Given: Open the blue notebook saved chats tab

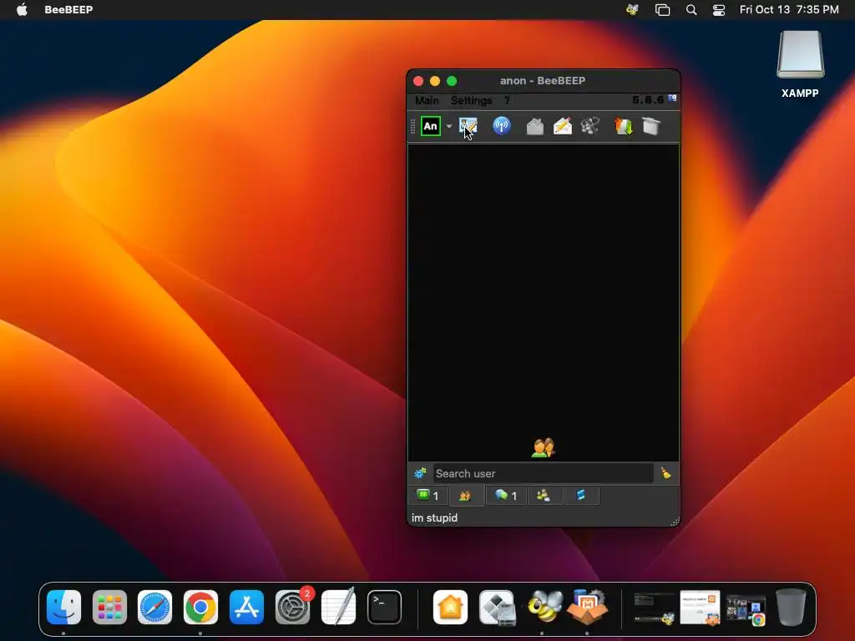Looking at the screenshot, I should [x=581, y=496].
